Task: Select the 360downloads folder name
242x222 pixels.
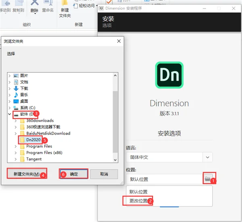Action: pyautogui.click(x=40, y=120)
